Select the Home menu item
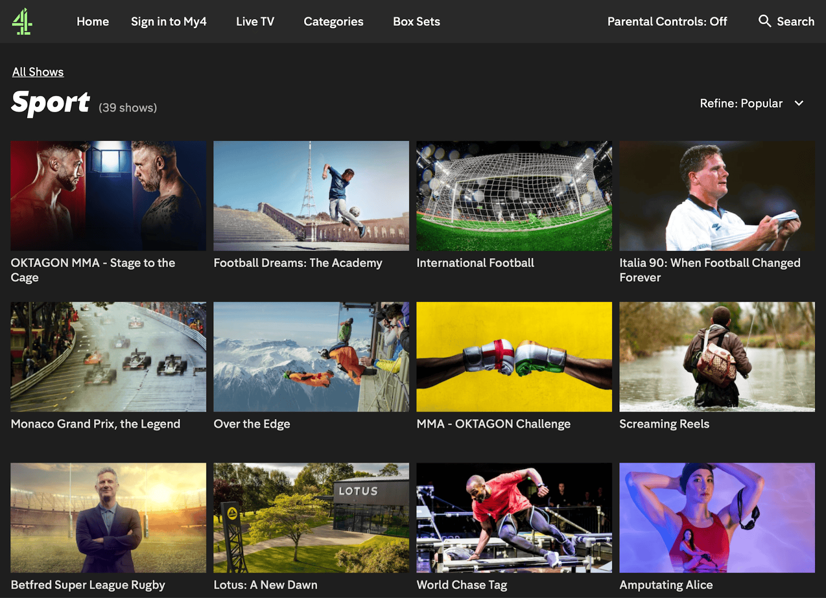 click(92, 21)
